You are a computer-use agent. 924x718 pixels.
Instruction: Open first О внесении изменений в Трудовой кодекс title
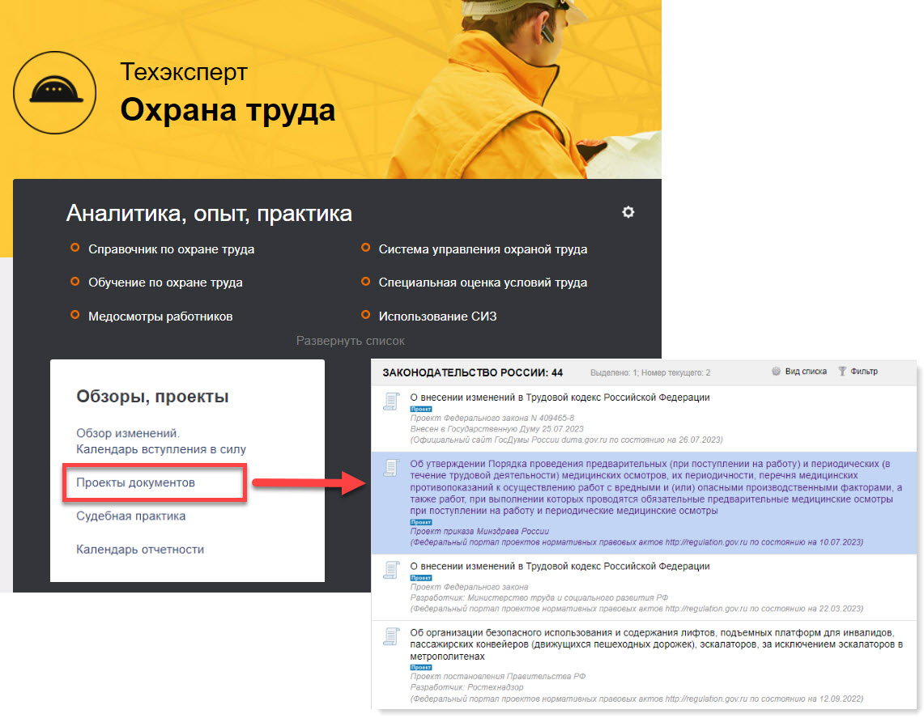click(560, 397)
